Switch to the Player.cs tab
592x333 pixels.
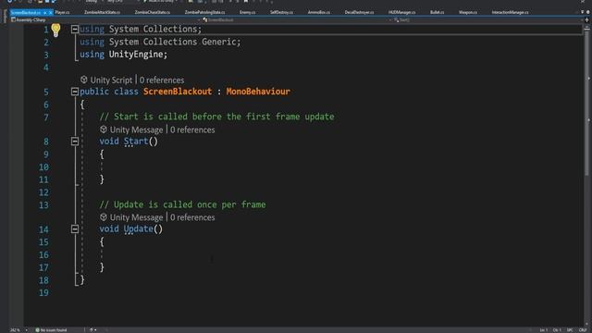point(62,12)
